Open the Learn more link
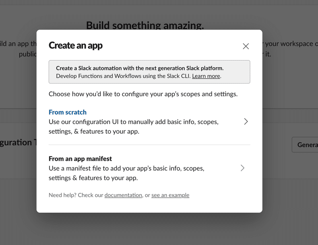The width and height of the screenshot is (318, 245). click(x=206, y=76)
